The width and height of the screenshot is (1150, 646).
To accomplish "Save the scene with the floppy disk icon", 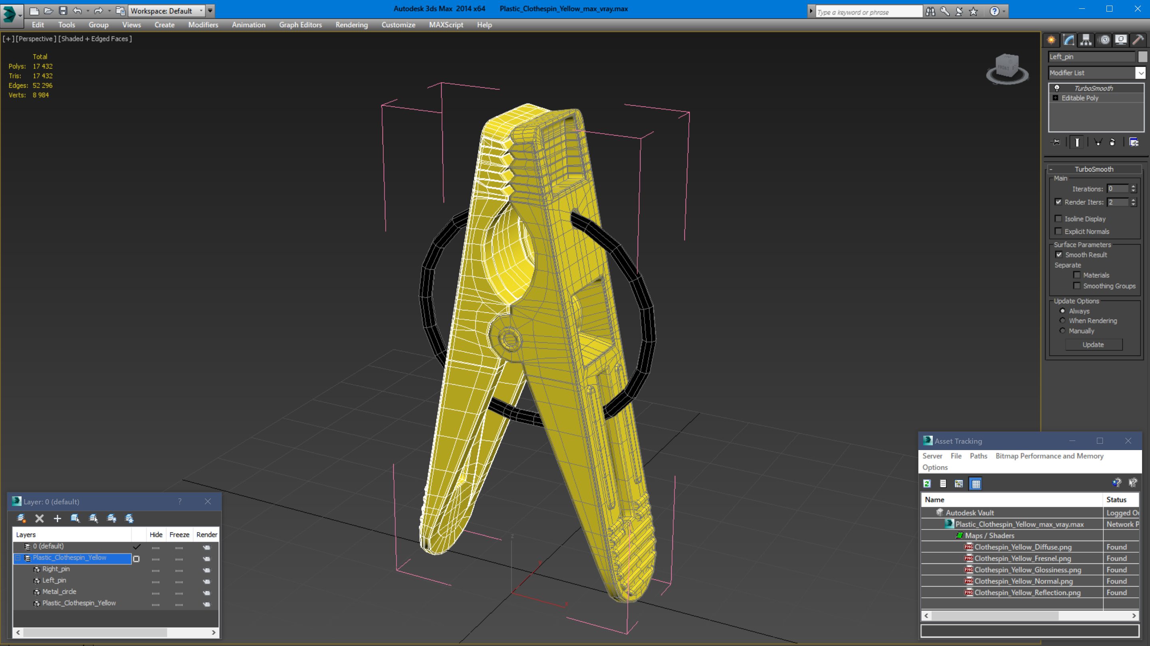I will pyautogui.click(x=63, y=11).
